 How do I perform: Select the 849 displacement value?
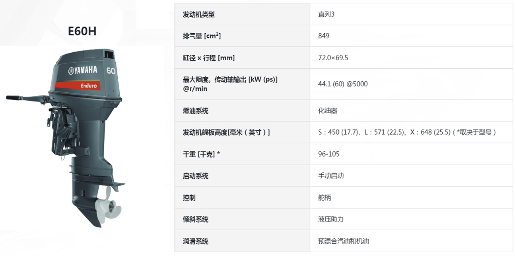coord(324,36)
